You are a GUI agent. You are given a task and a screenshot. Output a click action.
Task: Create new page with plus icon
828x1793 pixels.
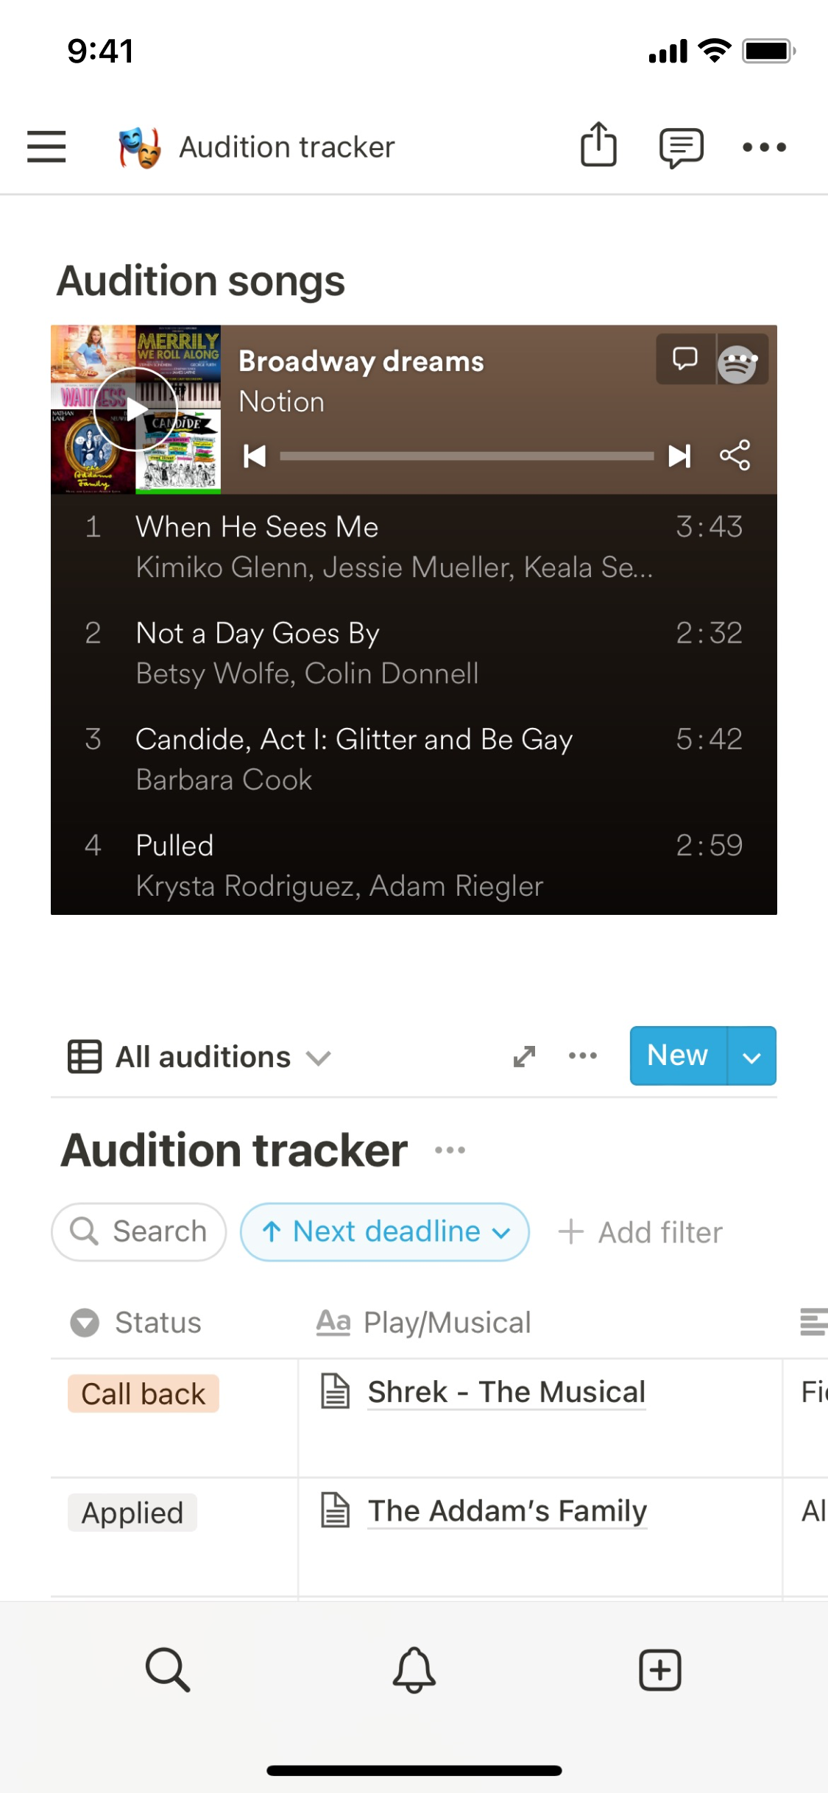coord(659,1670)
